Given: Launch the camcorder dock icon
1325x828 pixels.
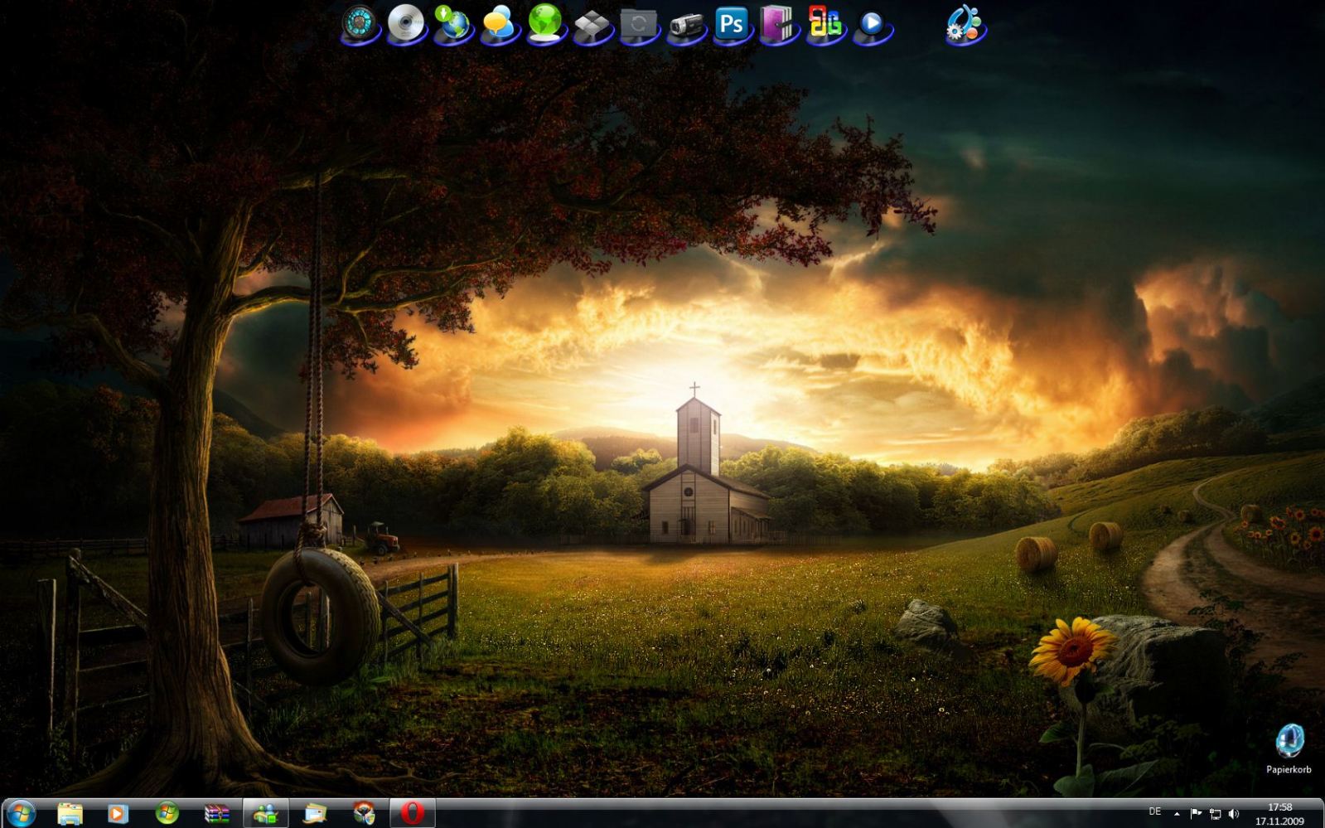Looking at the screenshot, I should (x=685, y=25).
